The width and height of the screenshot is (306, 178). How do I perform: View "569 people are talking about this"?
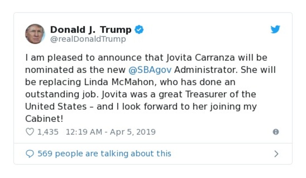104,154
